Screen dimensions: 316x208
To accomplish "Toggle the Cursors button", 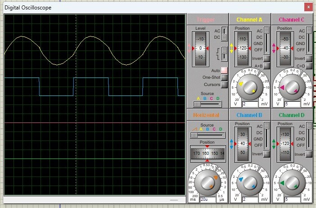I will (224, 85).
